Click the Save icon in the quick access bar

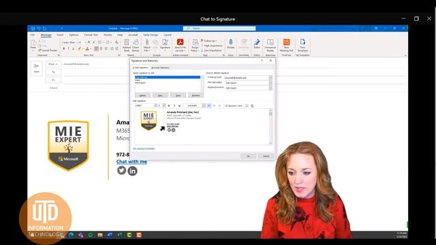click(33, 29)
